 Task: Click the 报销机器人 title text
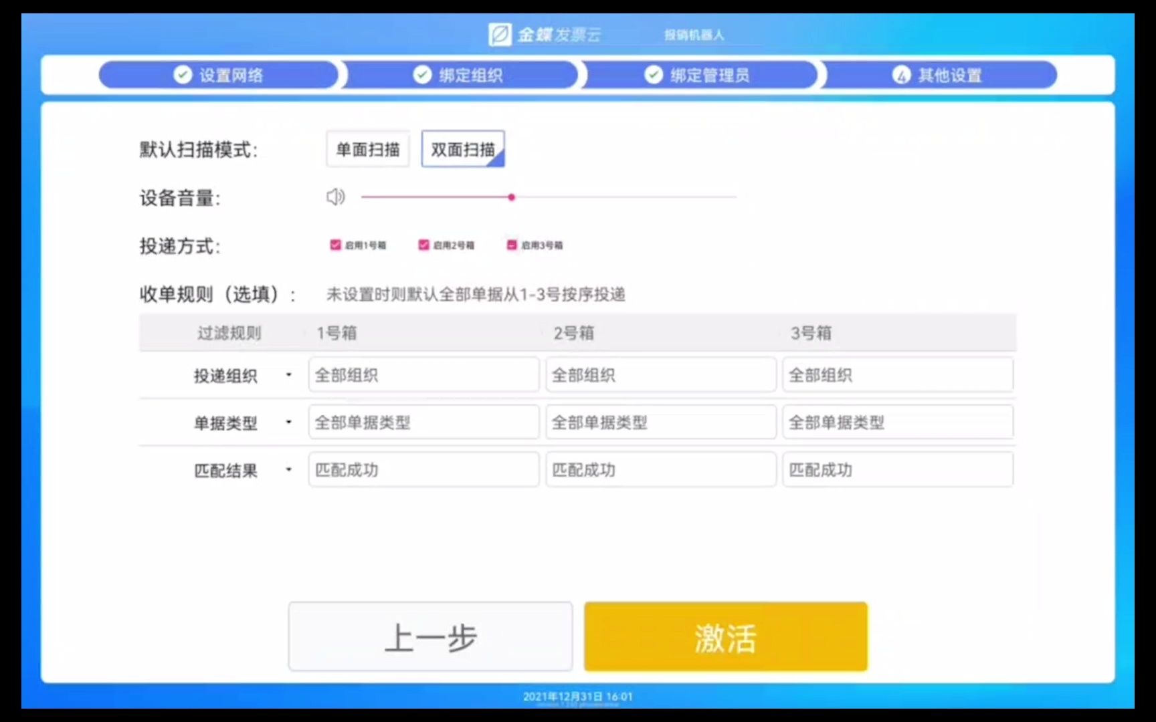coord(694,35)
